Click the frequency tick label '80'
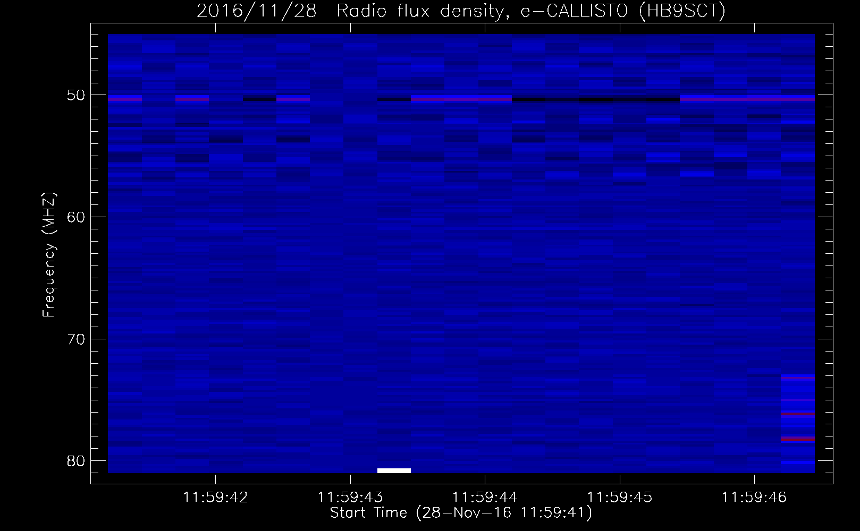 (x=76, y=461)
